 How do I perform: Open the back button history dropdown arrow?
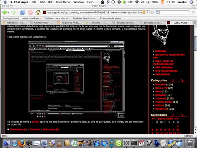coord(9,13)
